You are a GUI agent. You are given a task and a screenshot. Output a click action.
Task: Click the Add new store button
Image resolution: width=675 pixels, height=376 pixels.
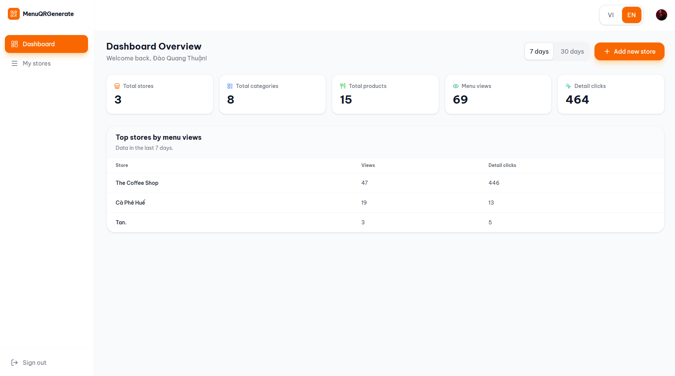630,51
